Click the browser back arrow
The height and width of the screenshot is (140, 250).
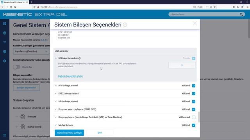(3, 7)
